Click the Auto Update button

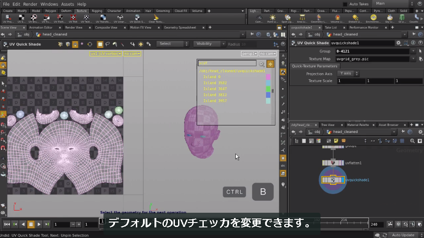(403, 235)
